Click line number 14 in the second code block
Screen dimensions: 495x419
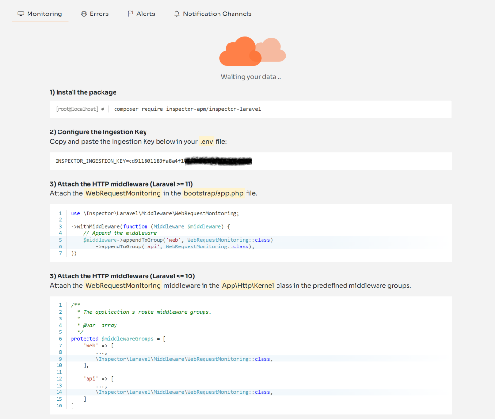[59, 392]
